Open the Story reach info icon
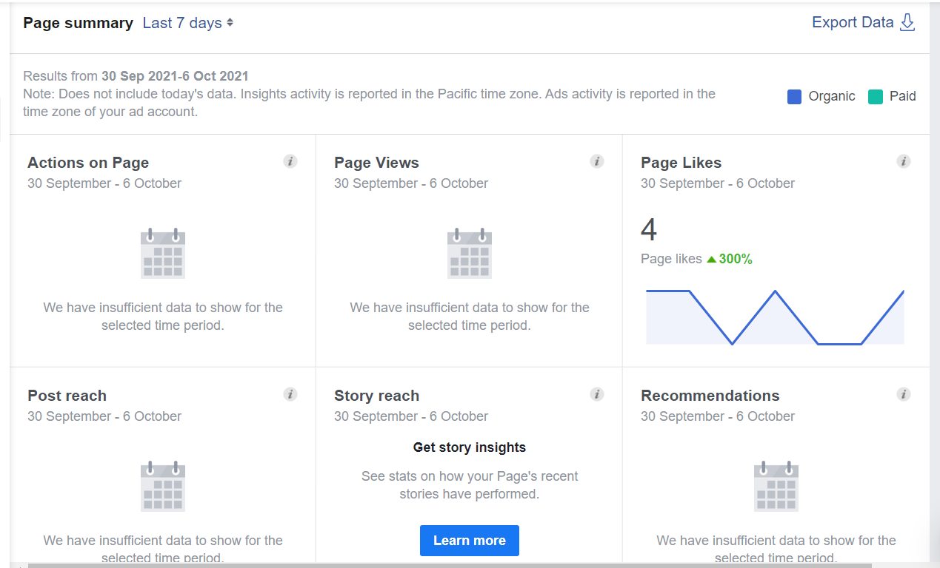The width and height of the screenshot is (940, 568). pyautogui.click(x=597, y=394)
